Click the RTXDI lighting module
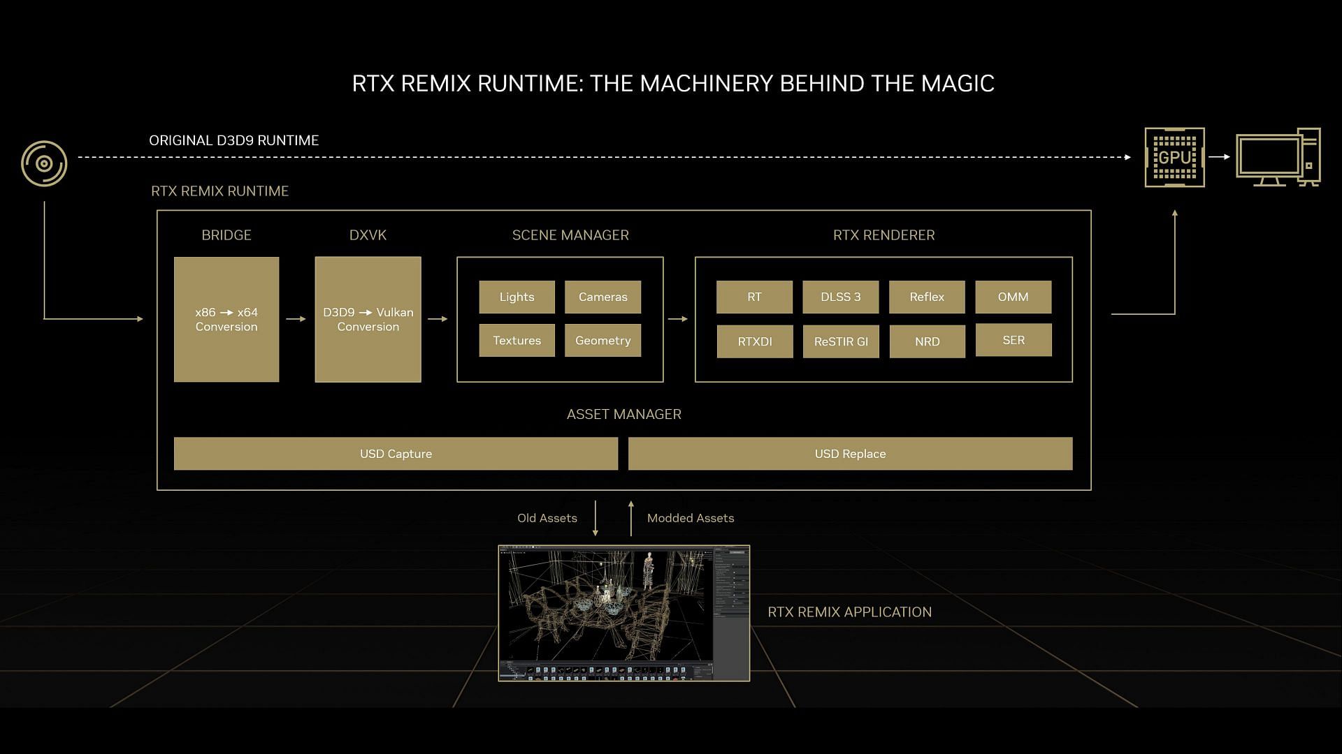Viewport: 1342px width, 754px height. pos(754,341)
